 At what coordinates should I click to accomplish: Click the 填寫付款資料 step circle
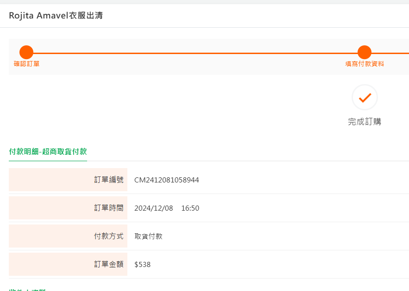click(x=365, y=52)
